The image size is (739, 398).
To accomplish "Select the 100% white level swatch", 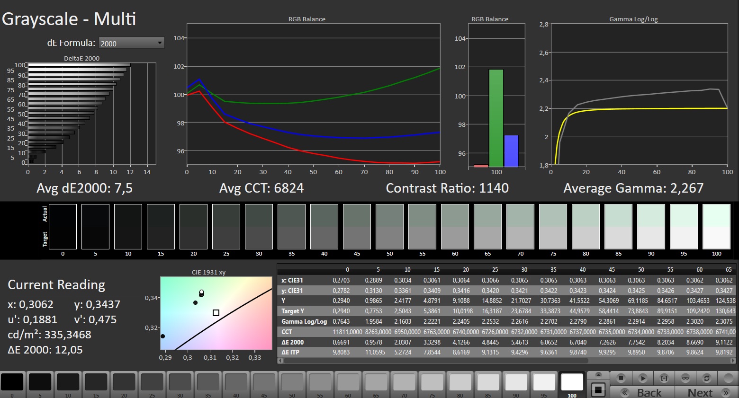I will pyautogui.click(x=572, y=382).
